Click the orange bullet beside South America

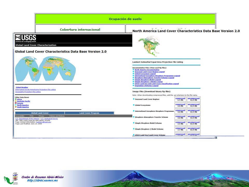(x=16, y=107)
